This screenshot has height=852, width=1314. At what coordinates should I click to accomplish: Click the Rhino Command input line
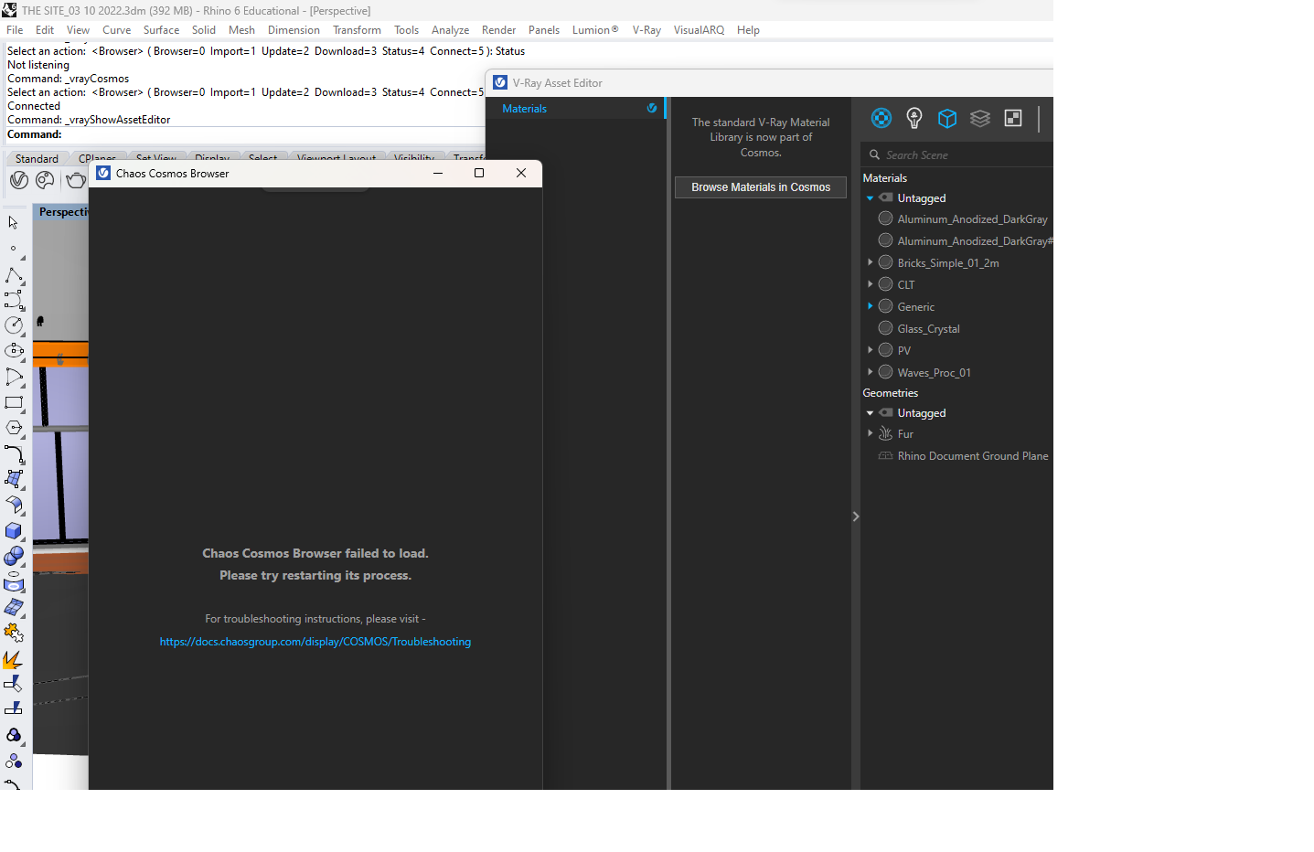tap(245, 134)
